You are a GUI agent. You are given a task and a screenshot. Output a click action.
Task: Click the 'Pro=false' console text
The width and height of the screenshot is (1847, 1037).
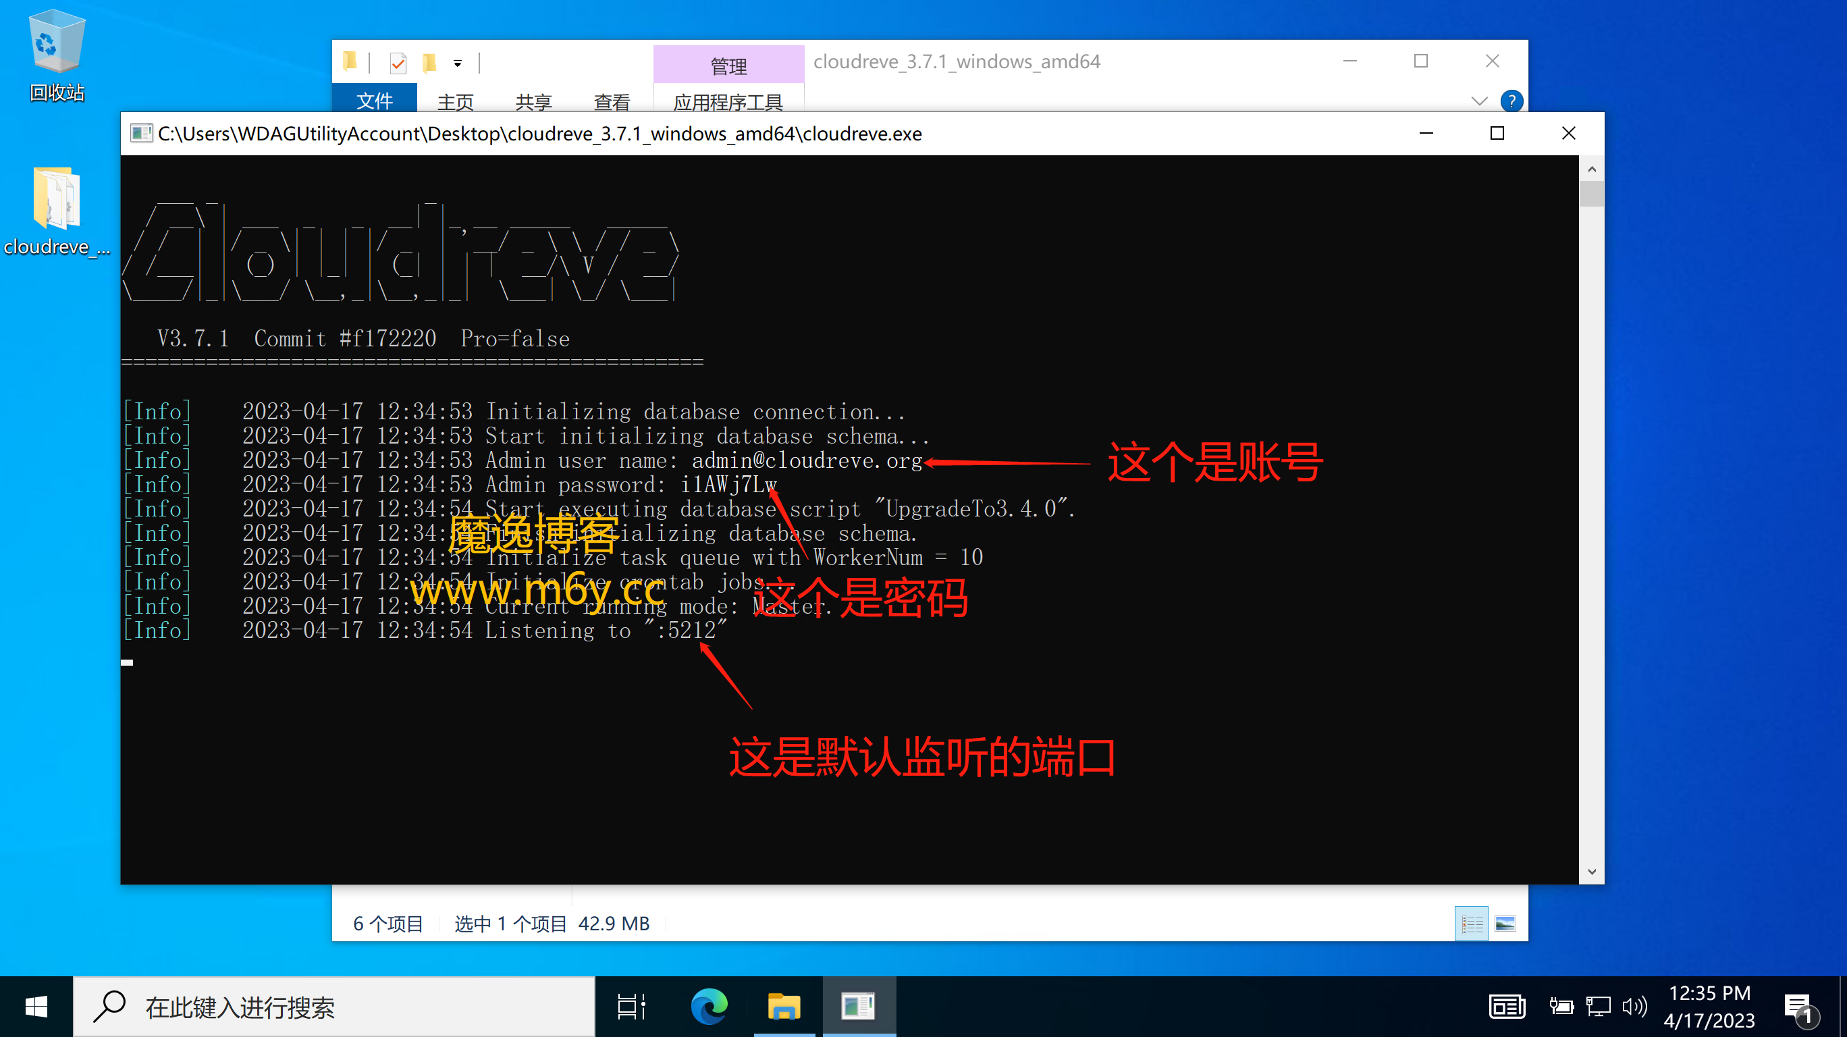[x=515, y=338]
